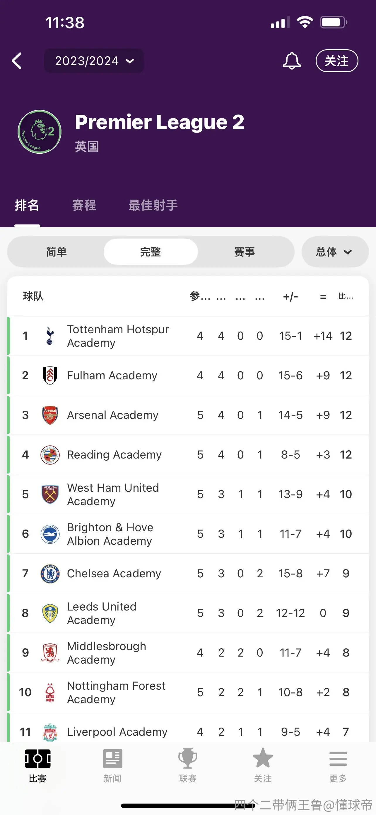Tap the Arsenal Academy crest
The image size is (376, 815).
point(50,415)
